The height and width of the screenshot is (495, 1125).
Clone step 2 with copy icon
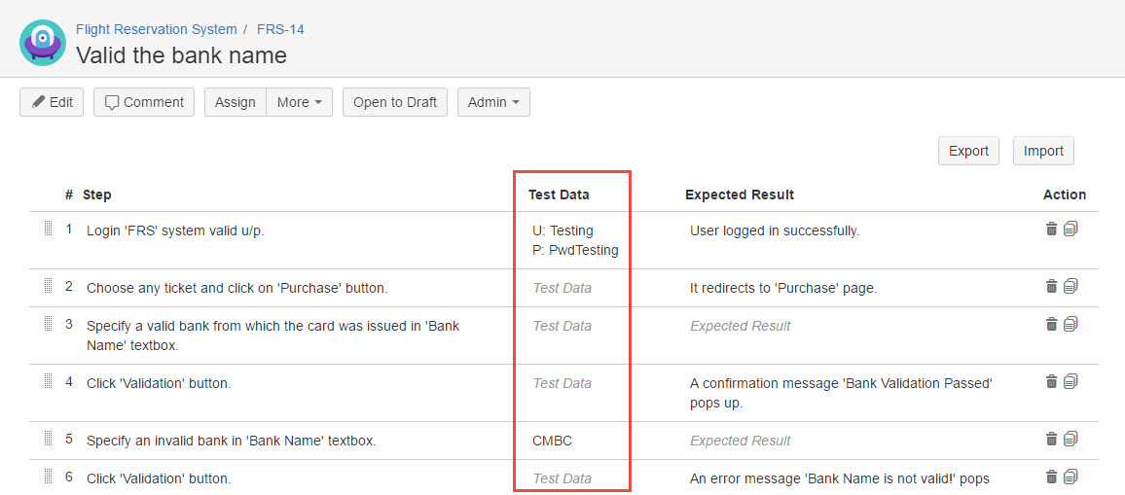tap(1071, 287)
